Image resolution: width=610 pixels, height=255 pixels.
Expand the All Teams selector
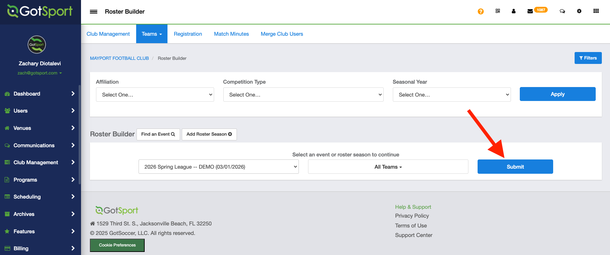[x=388, y=167]
